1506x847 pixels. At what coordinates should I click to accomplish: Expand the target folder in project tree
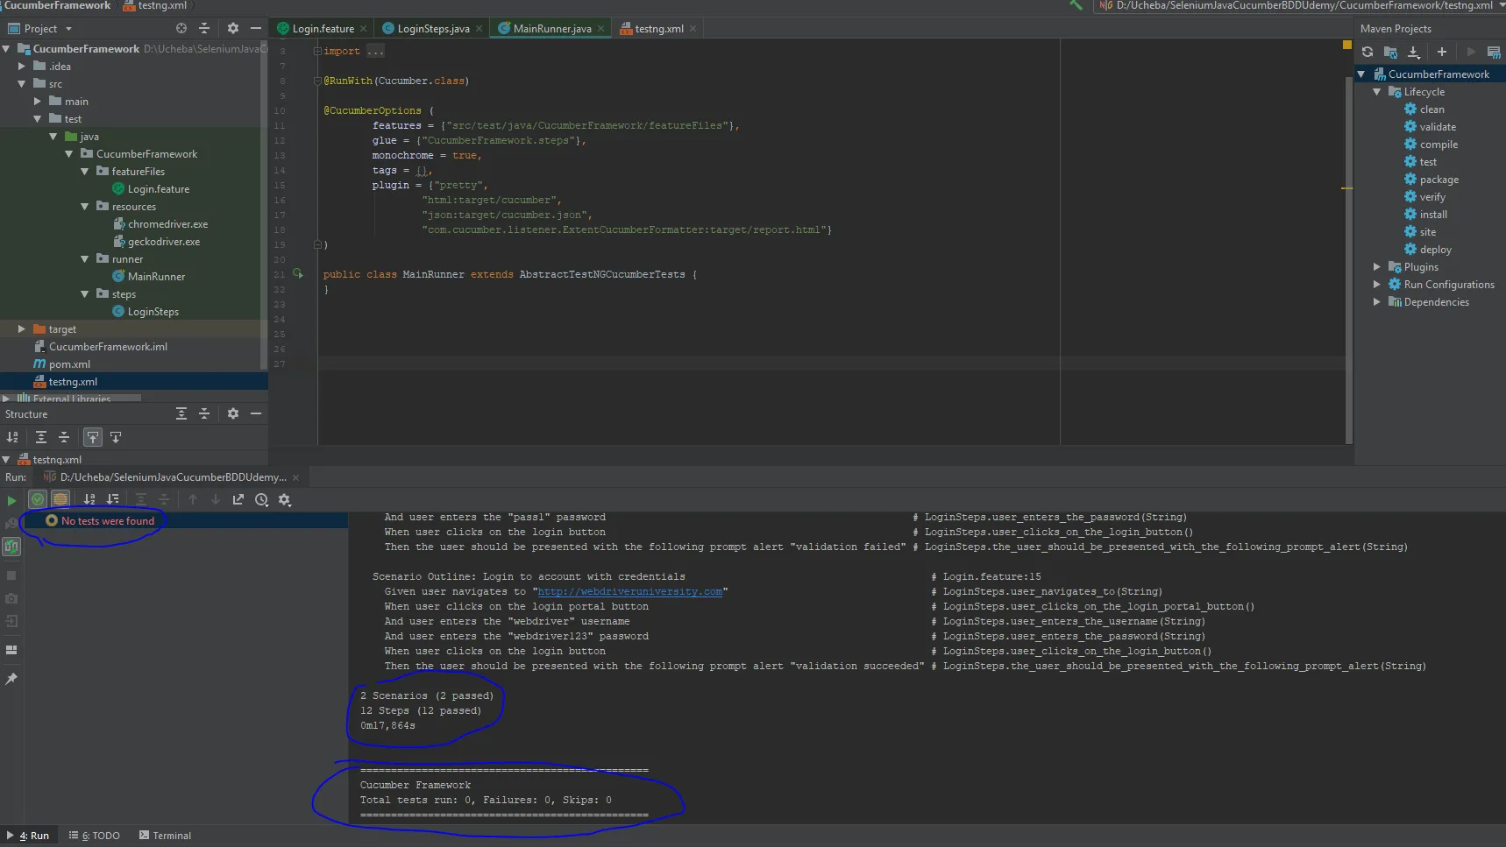[x=22, y=329]
